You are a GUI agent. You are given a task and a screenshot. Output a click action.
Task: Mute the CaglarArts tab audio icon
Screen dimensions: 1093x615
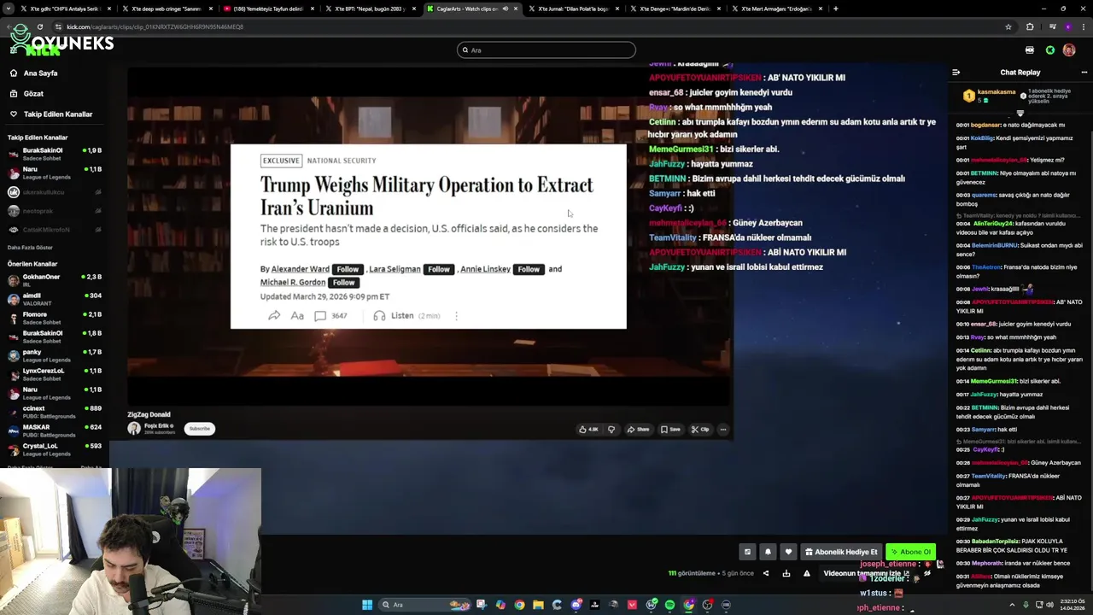pos(505,9)
